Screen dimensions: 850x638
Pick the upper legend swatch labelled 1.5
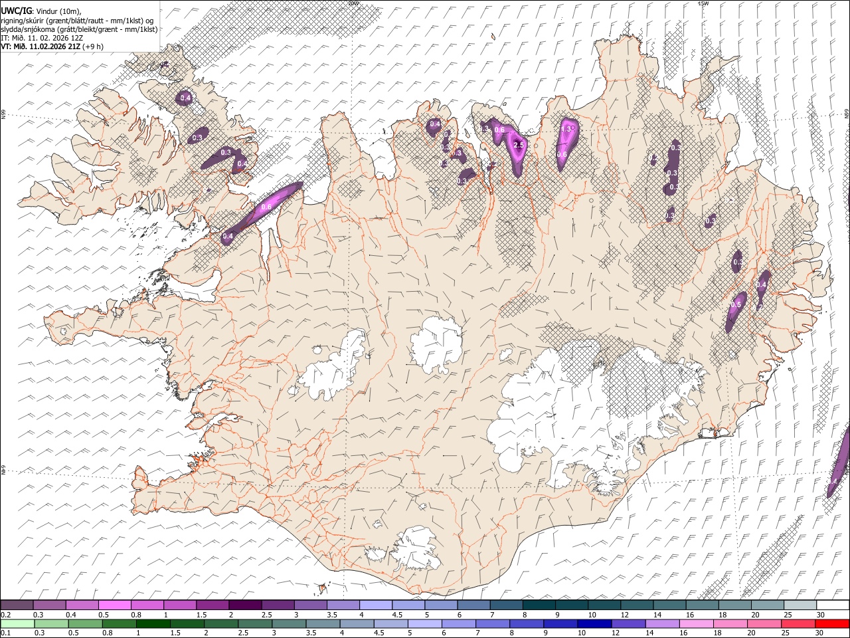point(212,605)
